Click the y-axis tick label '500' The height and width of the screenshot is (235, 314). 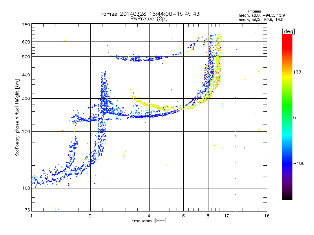[x=26, y=57]
